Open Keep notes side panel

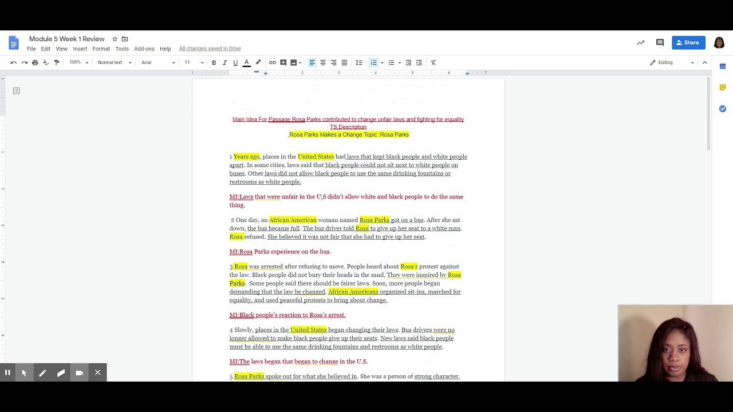(723, 88)
